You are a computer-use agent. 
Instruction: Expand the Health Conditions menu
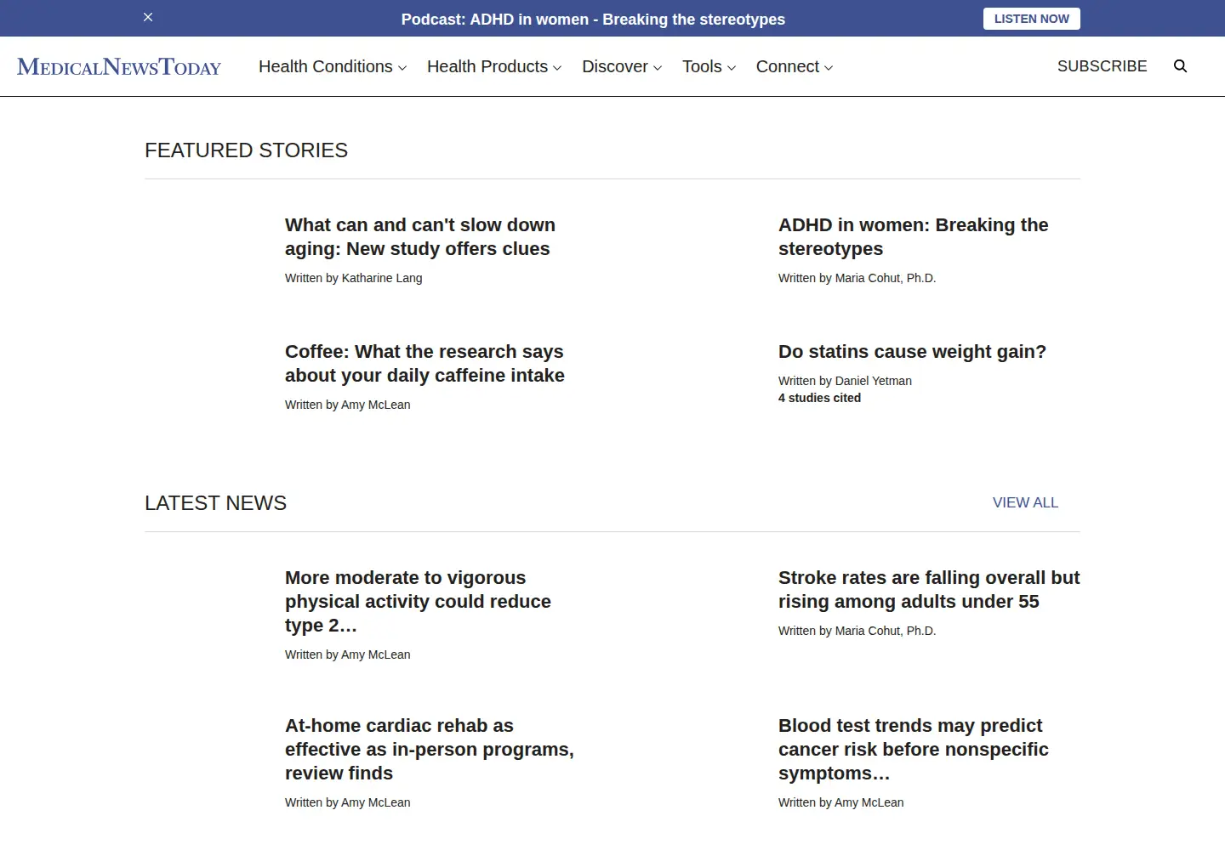333,66
